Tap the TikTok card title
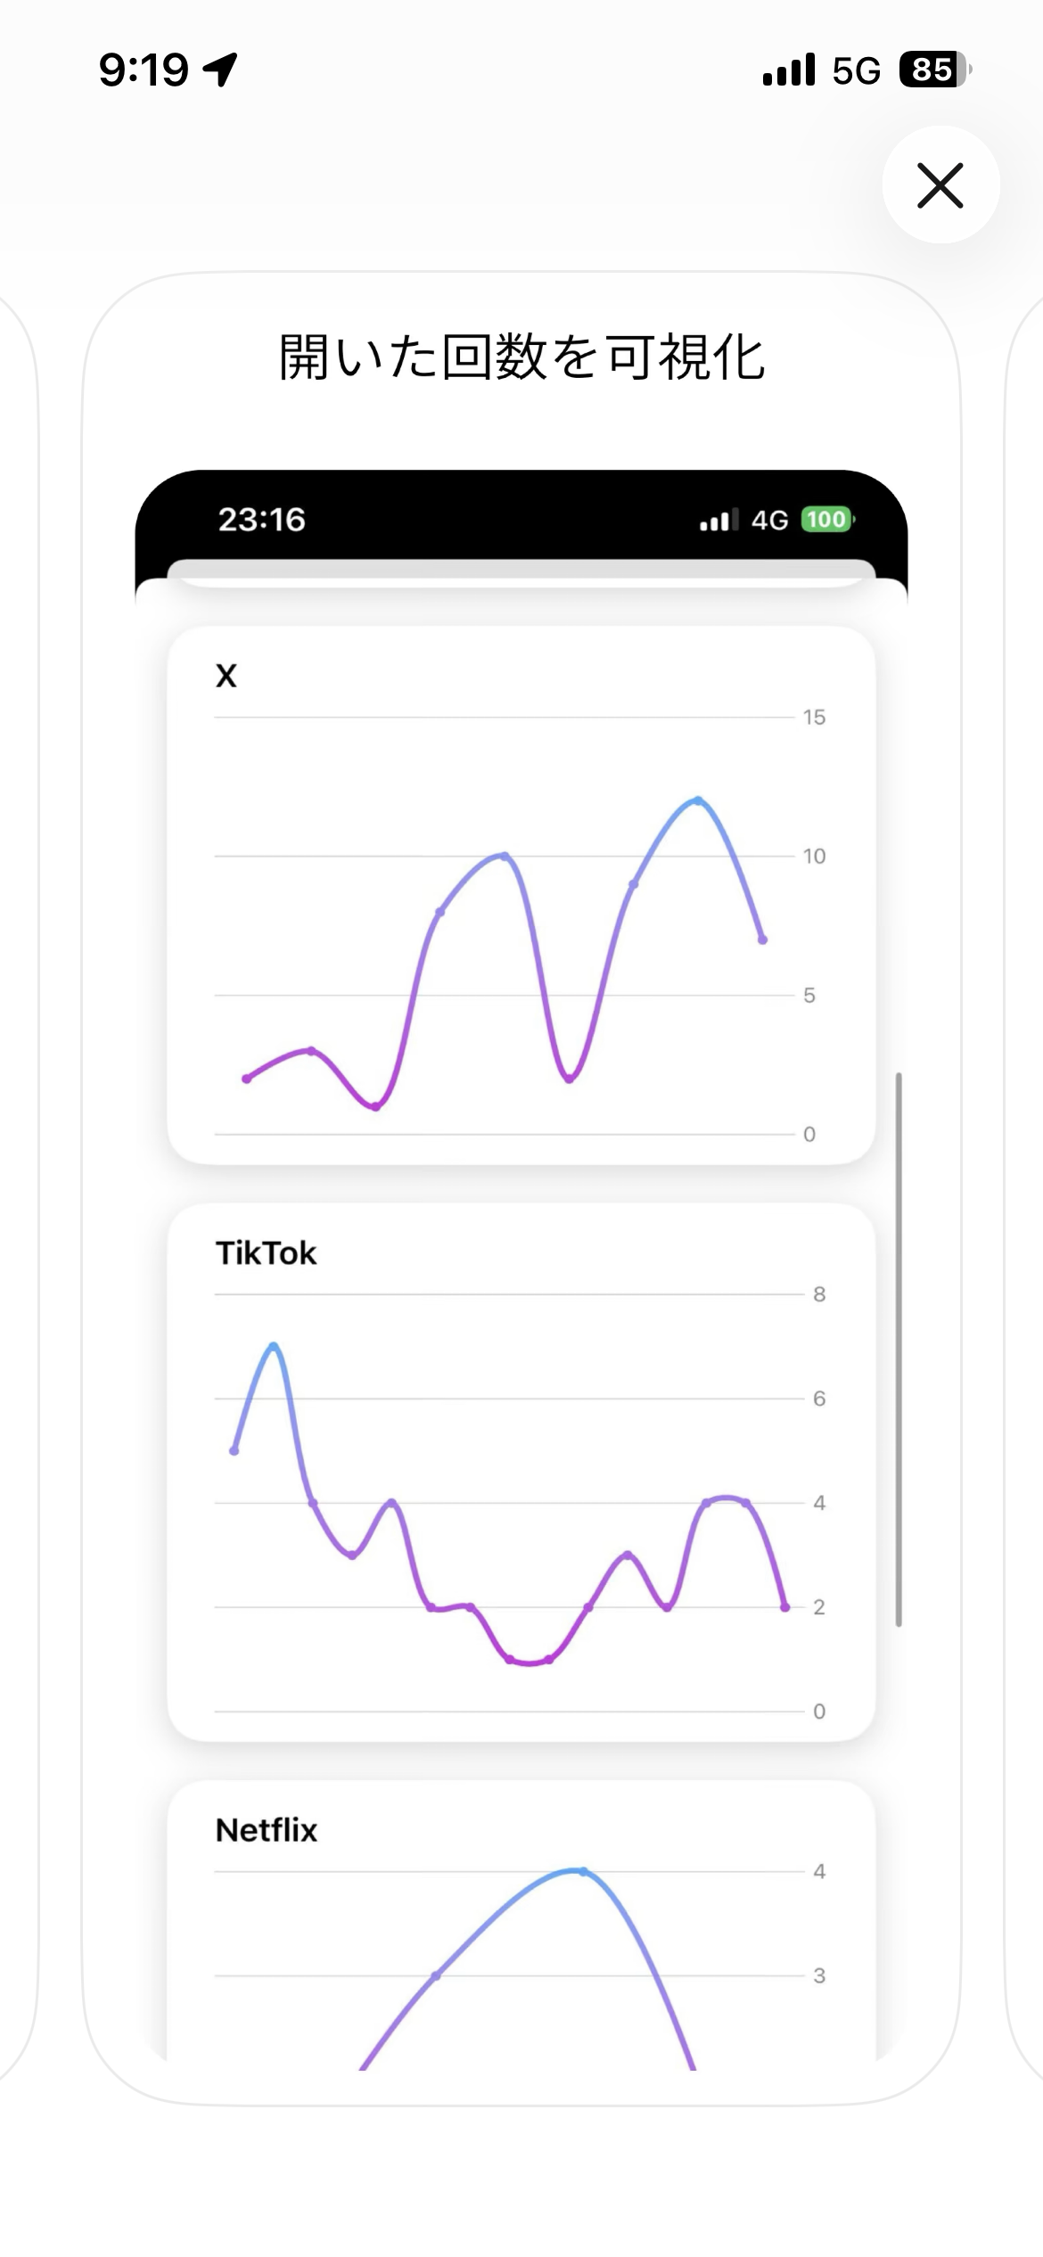The image size is (1043, 2257). pos(266,1253)
